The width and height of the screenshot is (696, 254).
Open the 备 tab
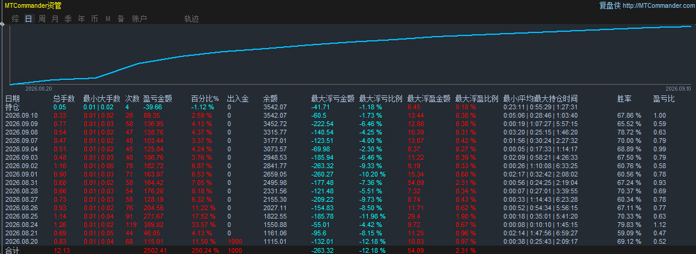click(x=121, y=19)
